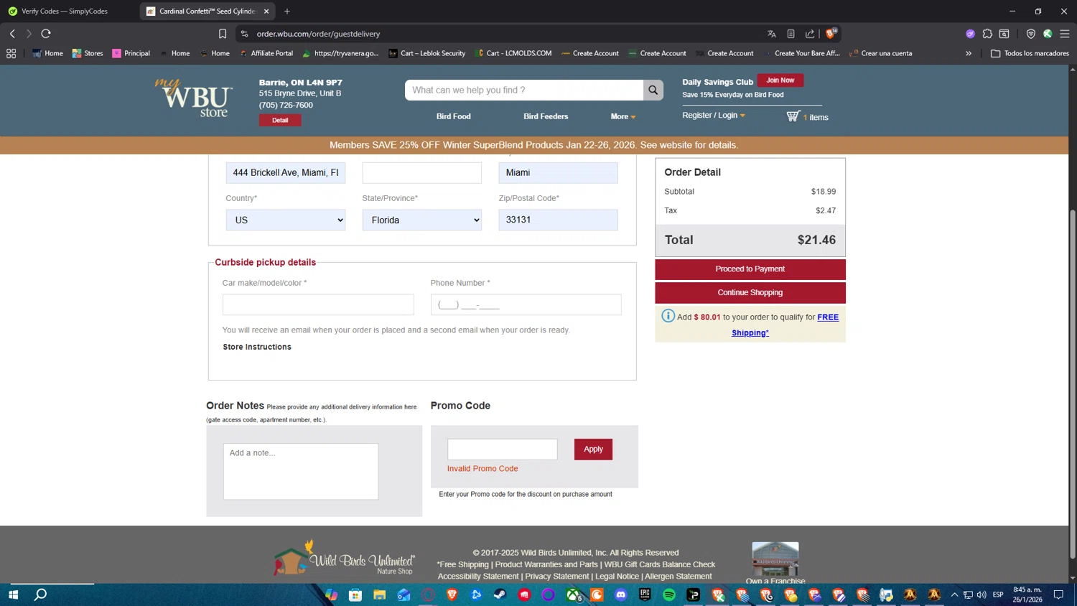Apply the promo code
The width and height of the screenshot is (1077, 606).
593,449
